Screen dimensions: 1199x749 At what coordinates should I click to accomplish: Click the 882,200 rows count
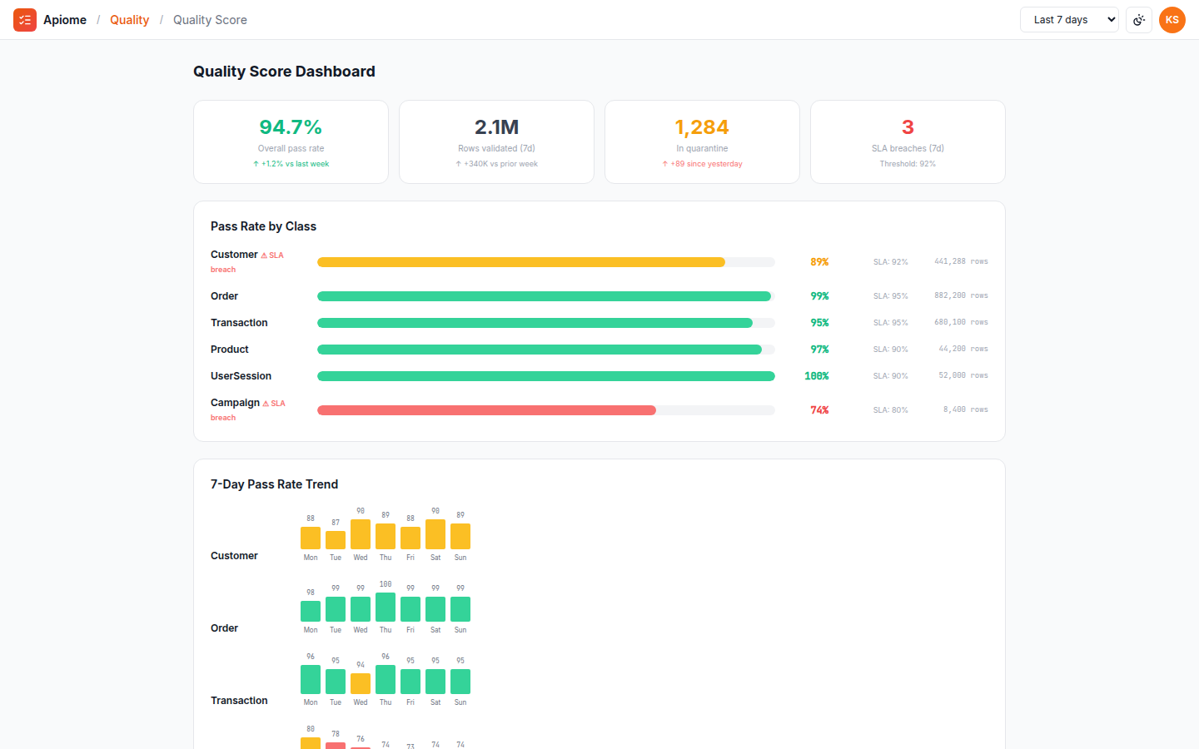coord(961,295)
